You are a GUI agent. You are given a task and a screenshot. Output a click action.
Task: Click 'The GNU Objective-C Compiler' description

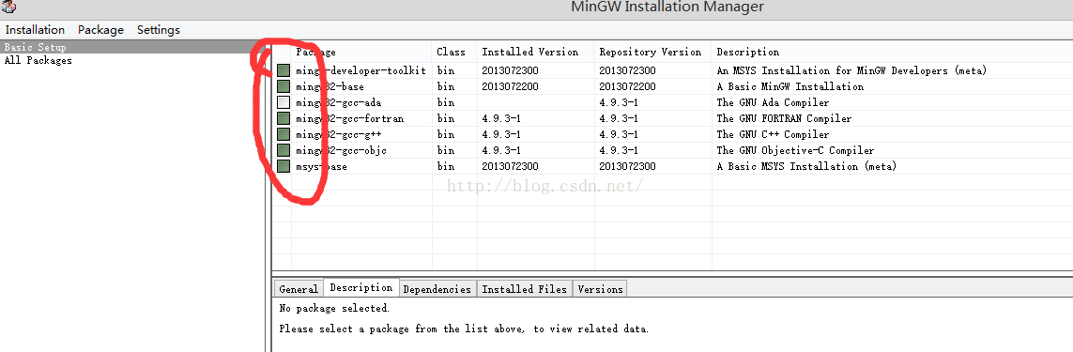(795, 150)
